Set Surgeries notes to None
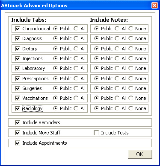The image size is (160, 166). click(x=130, y=88)
